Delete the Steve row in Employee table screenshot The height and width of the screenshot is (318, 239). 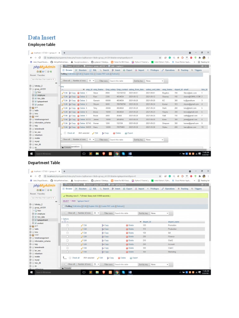pyautogui.click(x=81, y=93)
